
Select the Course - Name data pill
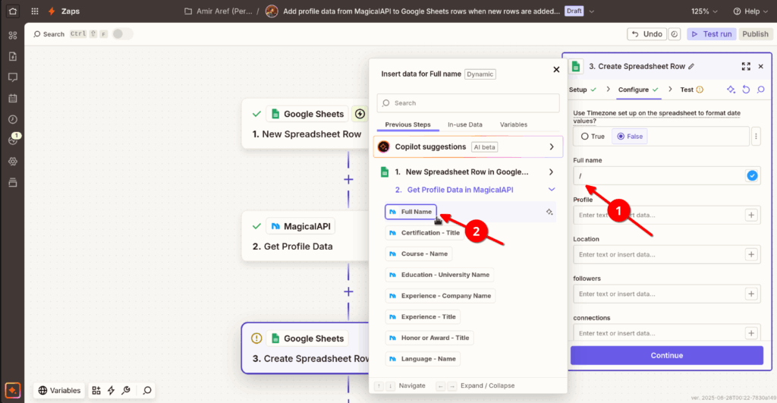419,253
